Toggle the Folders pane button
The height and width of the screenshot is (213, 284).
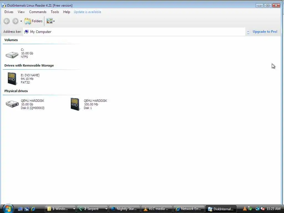(33, 21)
